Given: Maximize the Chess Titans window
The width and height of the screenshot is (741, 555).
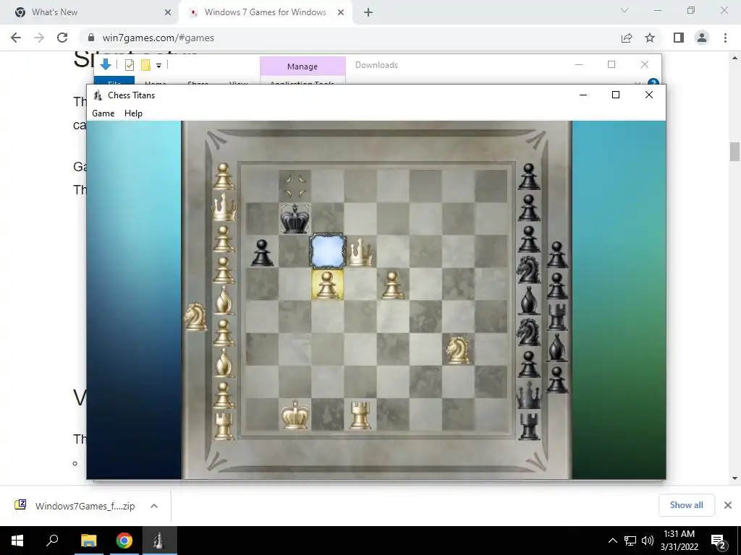Looking at the screenshot, I should pyautogui.click(x=615, y=95).
